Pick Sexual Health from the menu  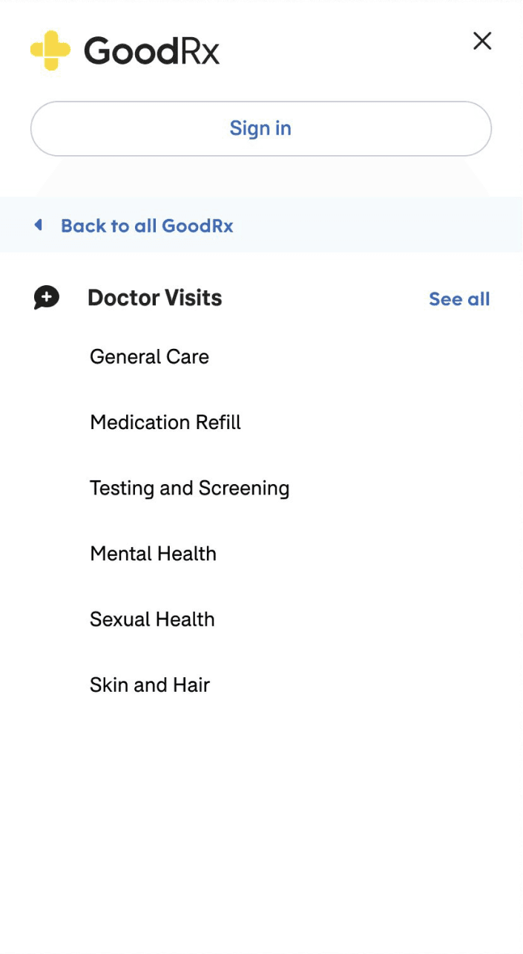coord(152,619)
